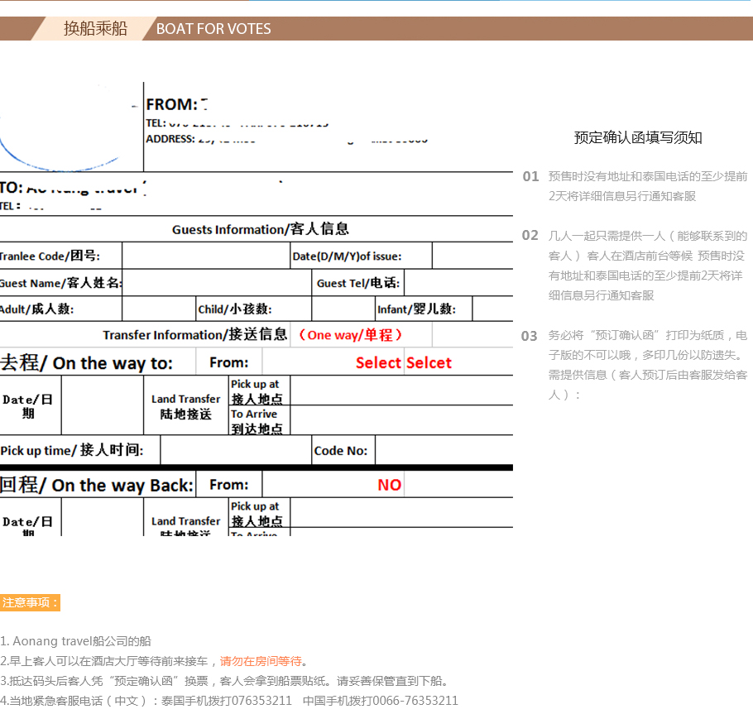
Task: Click the red Select text
Action: [378, 362]
